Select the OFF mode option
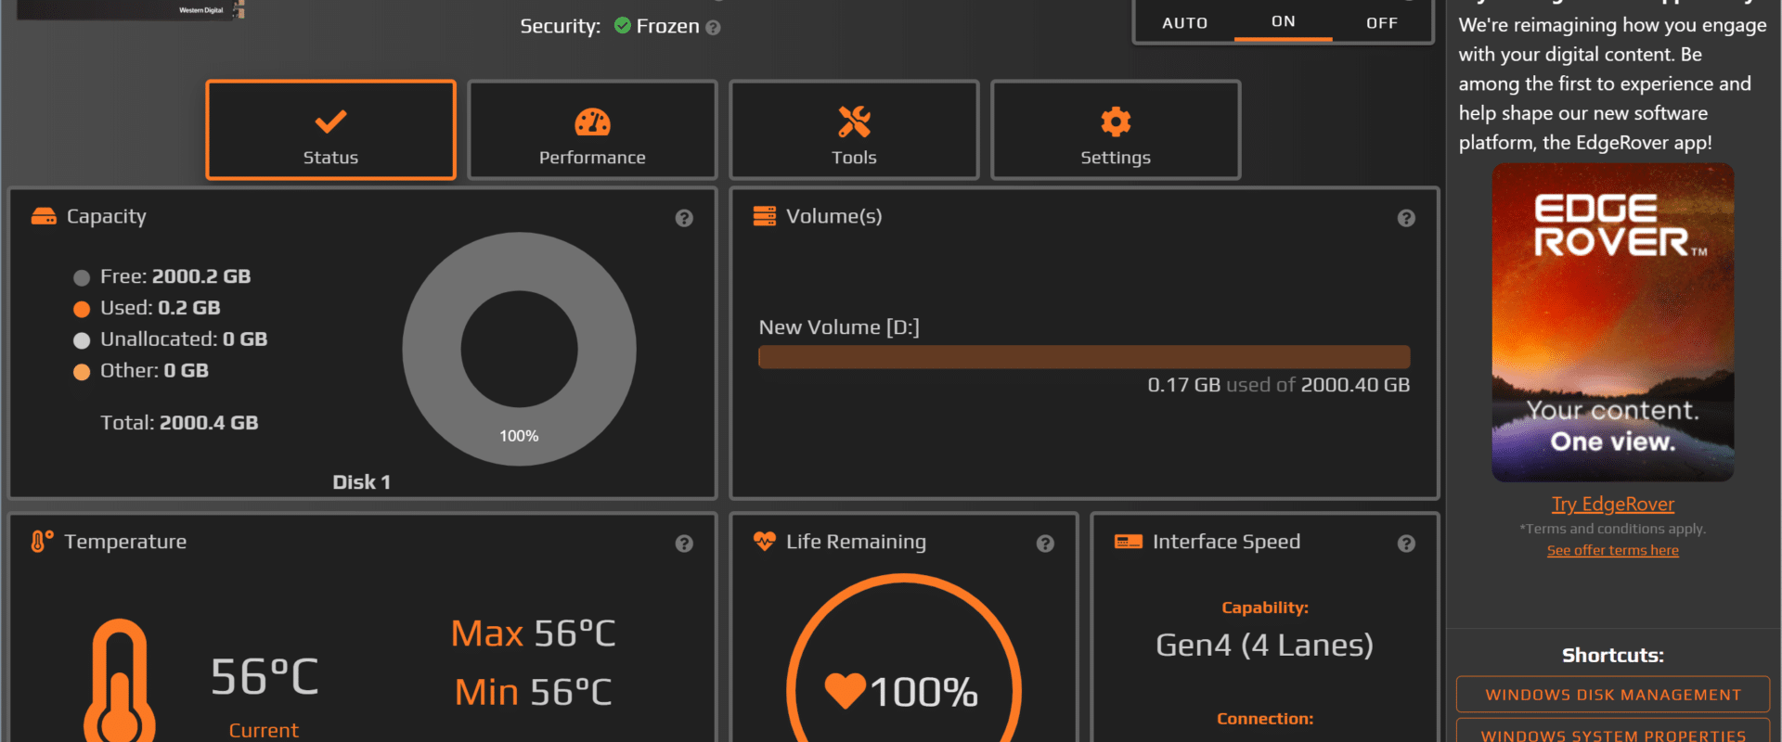The image size is (1782, 742). 1382,22
